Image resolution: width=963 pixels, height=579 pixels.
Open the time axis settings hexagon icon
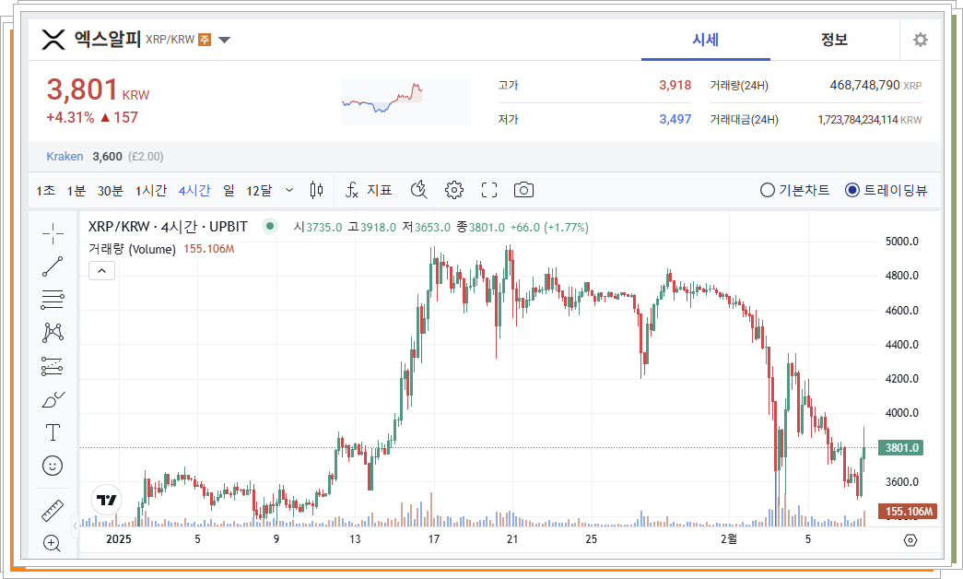(x=910, y=540)
